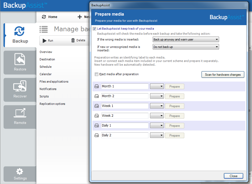
Task: Open the drive dropdown for Week 1
Action: [x=157, y=106]
